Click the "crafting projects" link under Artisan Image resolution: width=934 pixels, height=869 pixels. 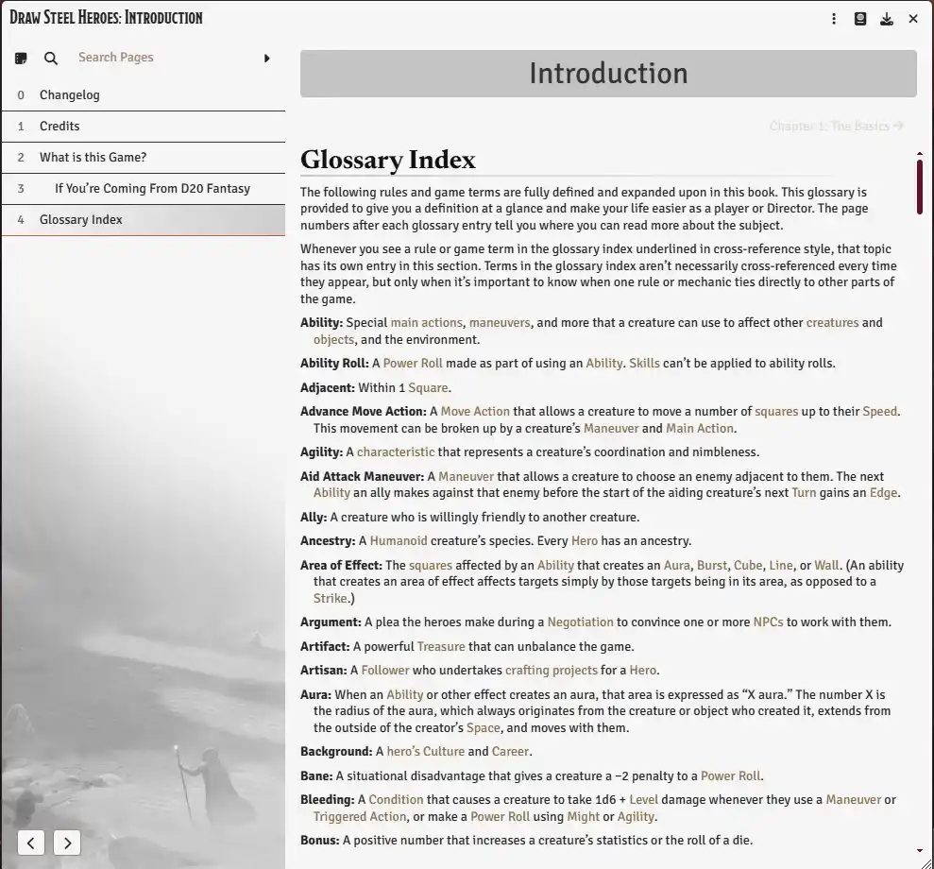coord(551,670)
